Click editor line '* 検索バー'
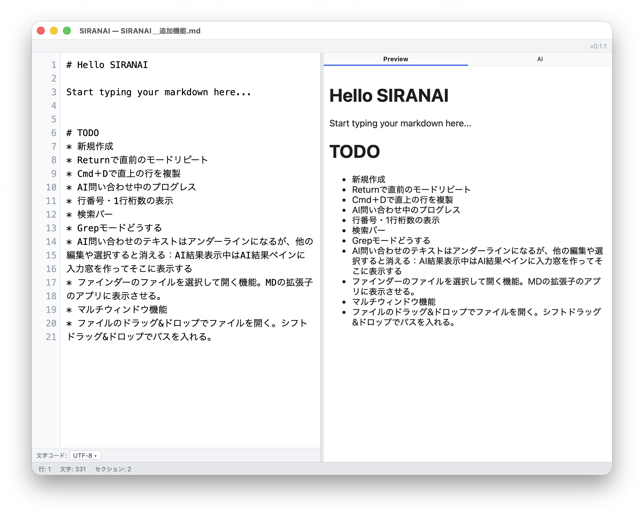 point(90,215)
